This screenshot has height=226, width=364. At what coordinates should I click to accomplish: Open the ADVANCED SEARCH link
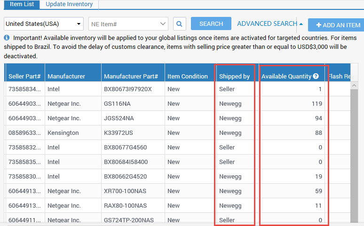coord(267,23)
